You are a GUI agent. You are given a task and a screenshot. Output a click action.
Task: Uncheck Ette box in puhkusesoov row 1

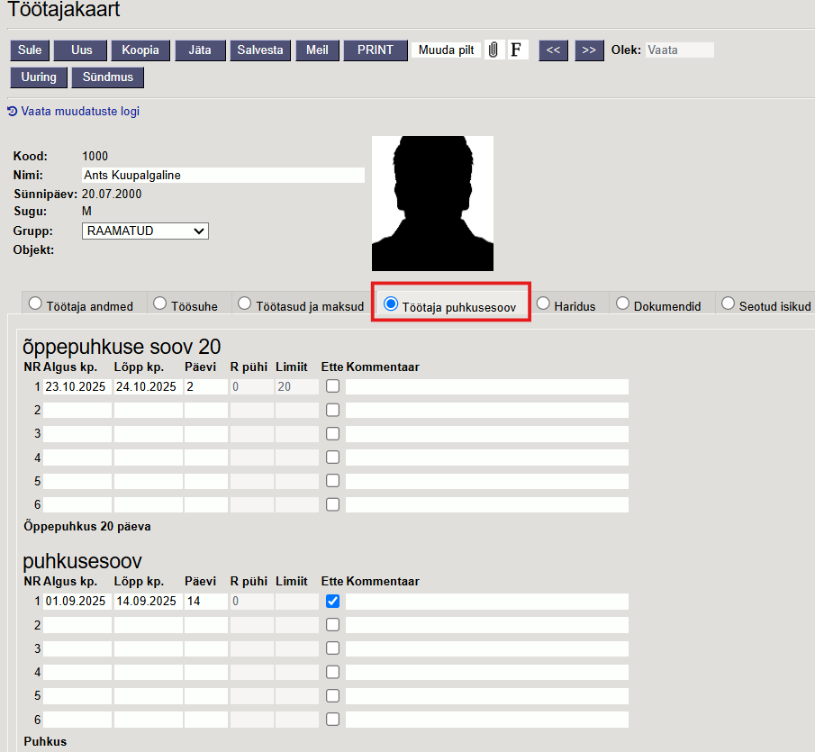(x=333, y=601)
